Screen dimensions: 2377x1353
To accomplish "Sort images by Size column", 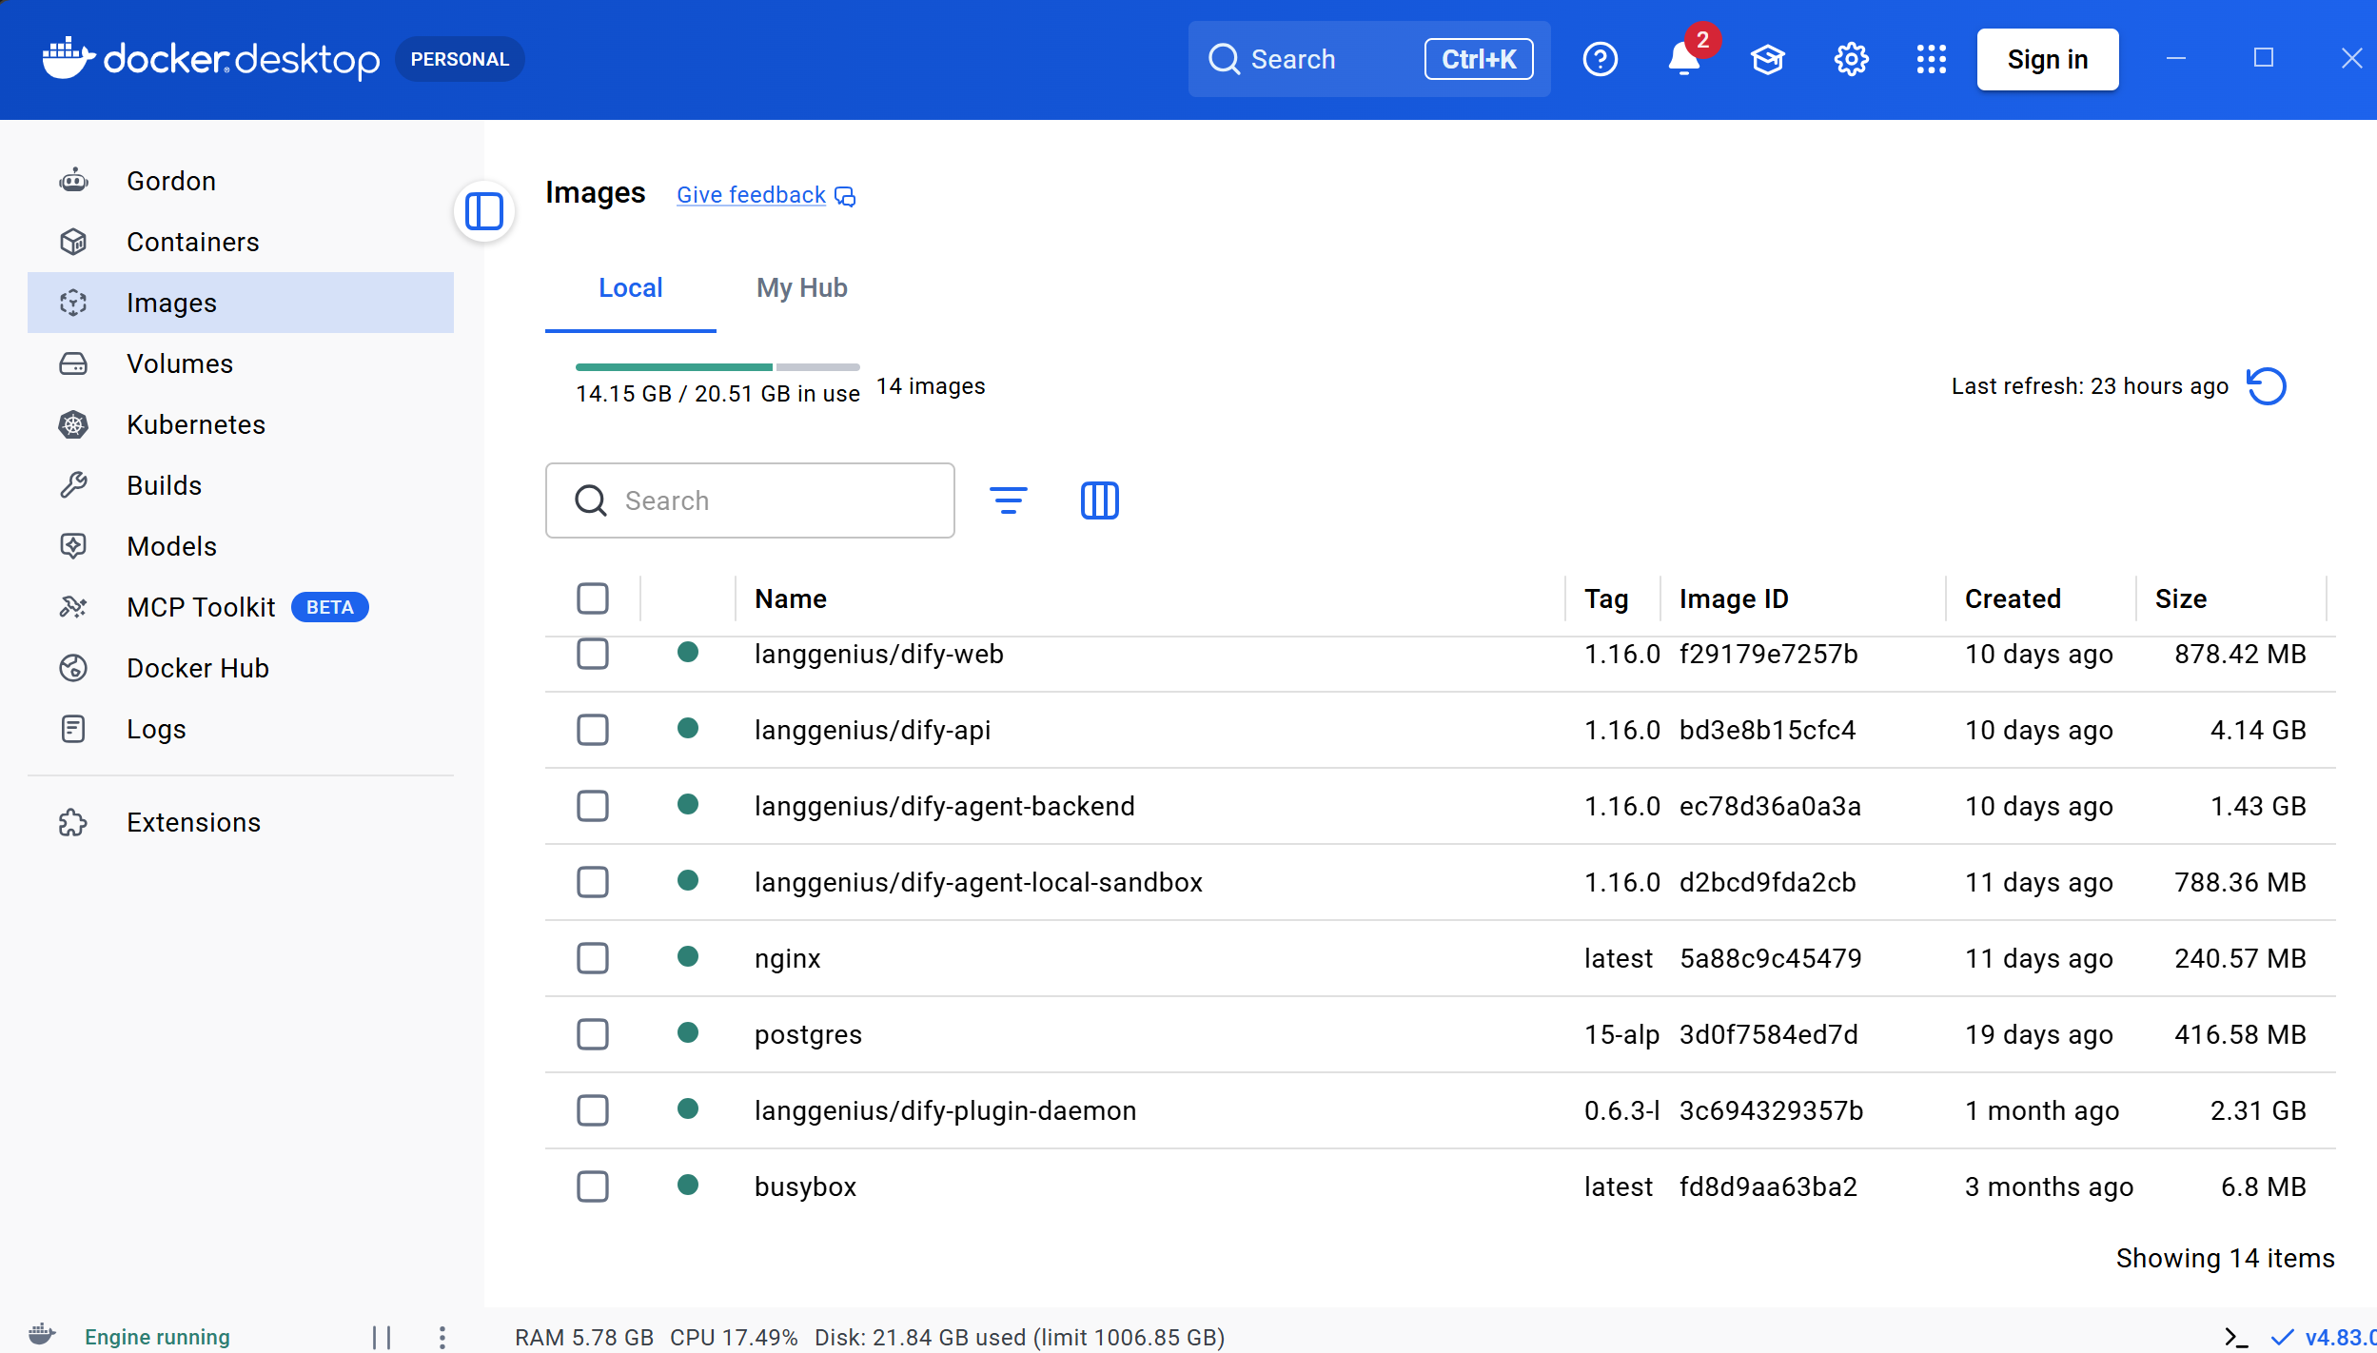I will coord(2181,598).
